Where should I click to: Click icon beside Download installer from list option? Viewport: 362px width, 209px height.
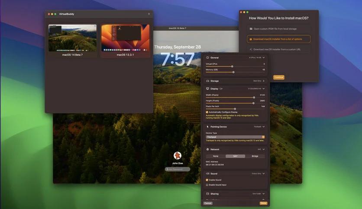251,39
